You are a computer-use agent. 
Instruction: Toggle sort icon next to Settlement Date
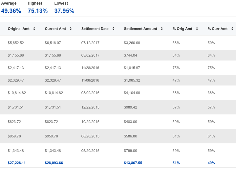tap(113, 29)
